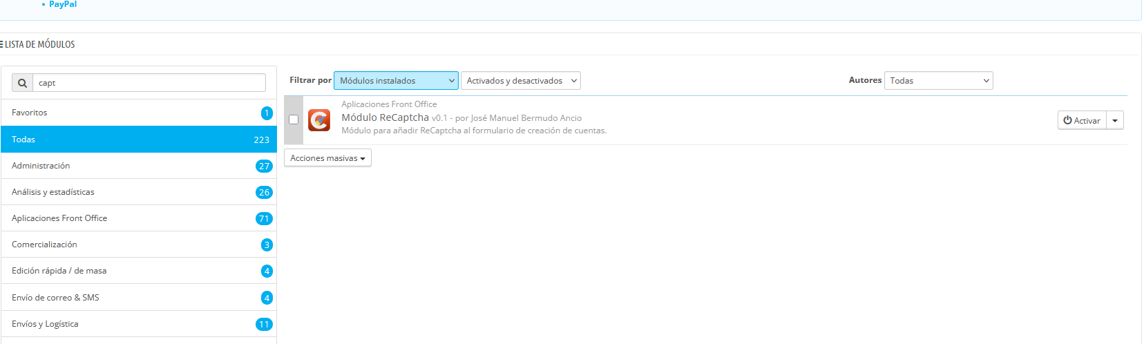Click the ReCaptcha module icon
The image size is (1144, 344).
[319, 120]
